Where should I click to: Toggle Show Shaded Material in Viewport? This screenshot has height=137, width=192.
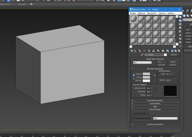[167, 51]
